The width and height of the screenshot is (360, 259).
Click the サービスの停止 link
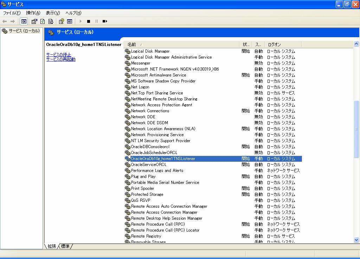pyautogui.click(x=59, y=55)
